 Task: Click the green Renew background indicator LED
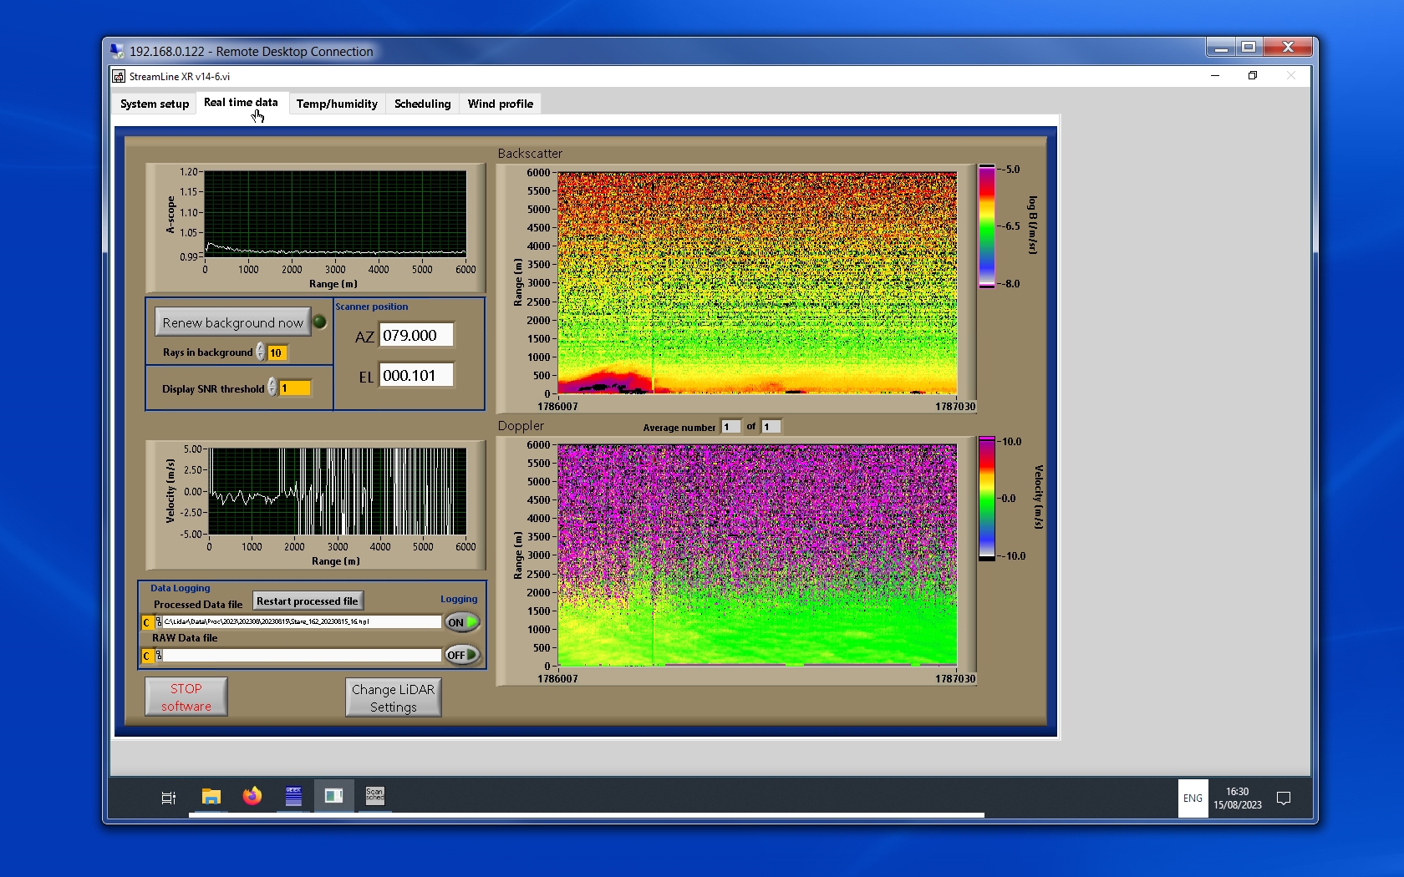pyautogui.click(x=319, y=322)
